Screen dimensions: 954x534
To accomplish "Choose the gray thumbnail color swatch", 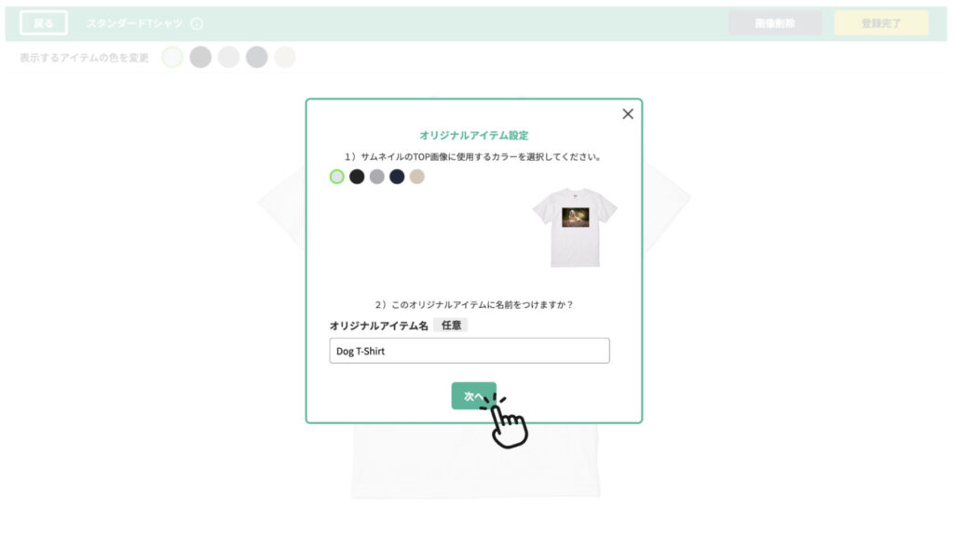I will [x=377, y=177].
